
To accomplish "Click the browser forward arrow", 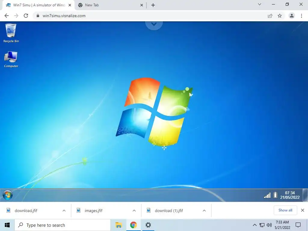I will tap(16, 16).
